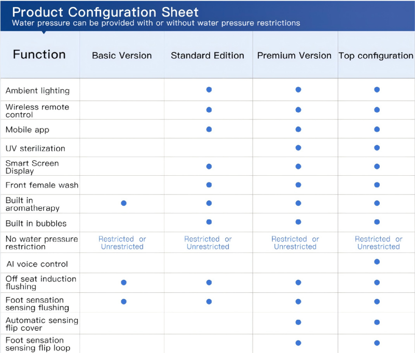
Task: Click the Product Configuration Sheet title
Action: (105, 12)
